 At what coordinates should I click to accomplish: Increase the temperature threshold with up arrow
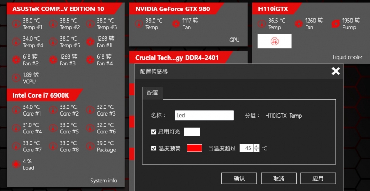[256, 146]
